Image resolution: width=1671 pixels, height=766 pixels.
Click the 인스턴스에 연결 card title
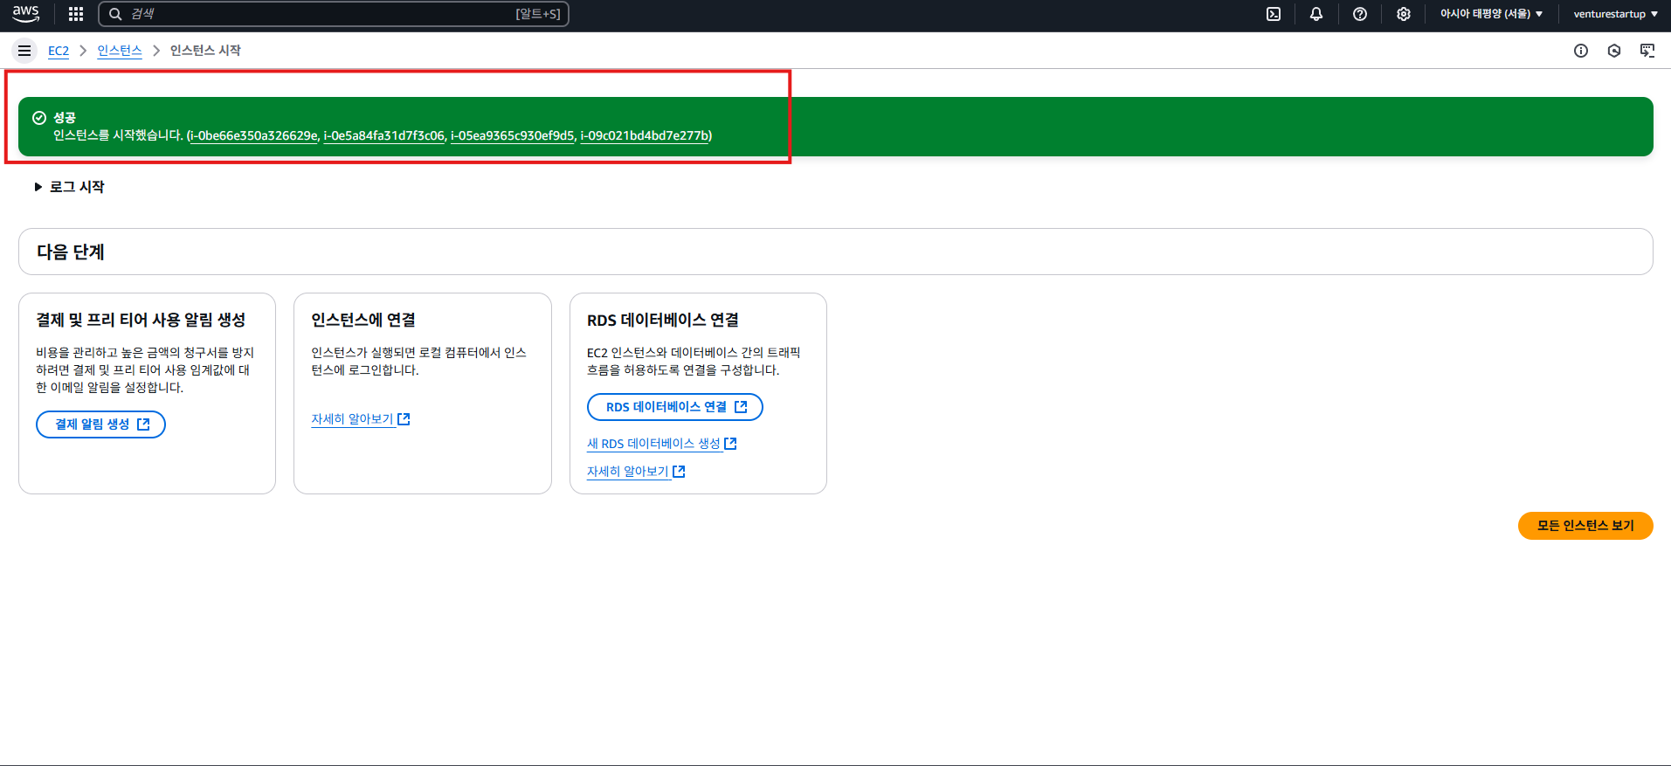coord(363,320)
